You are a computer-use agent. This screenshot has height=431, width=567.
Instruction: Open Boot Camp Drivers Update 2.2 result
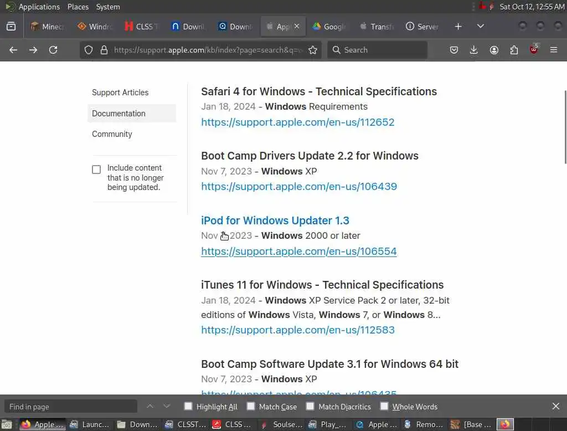310,156
